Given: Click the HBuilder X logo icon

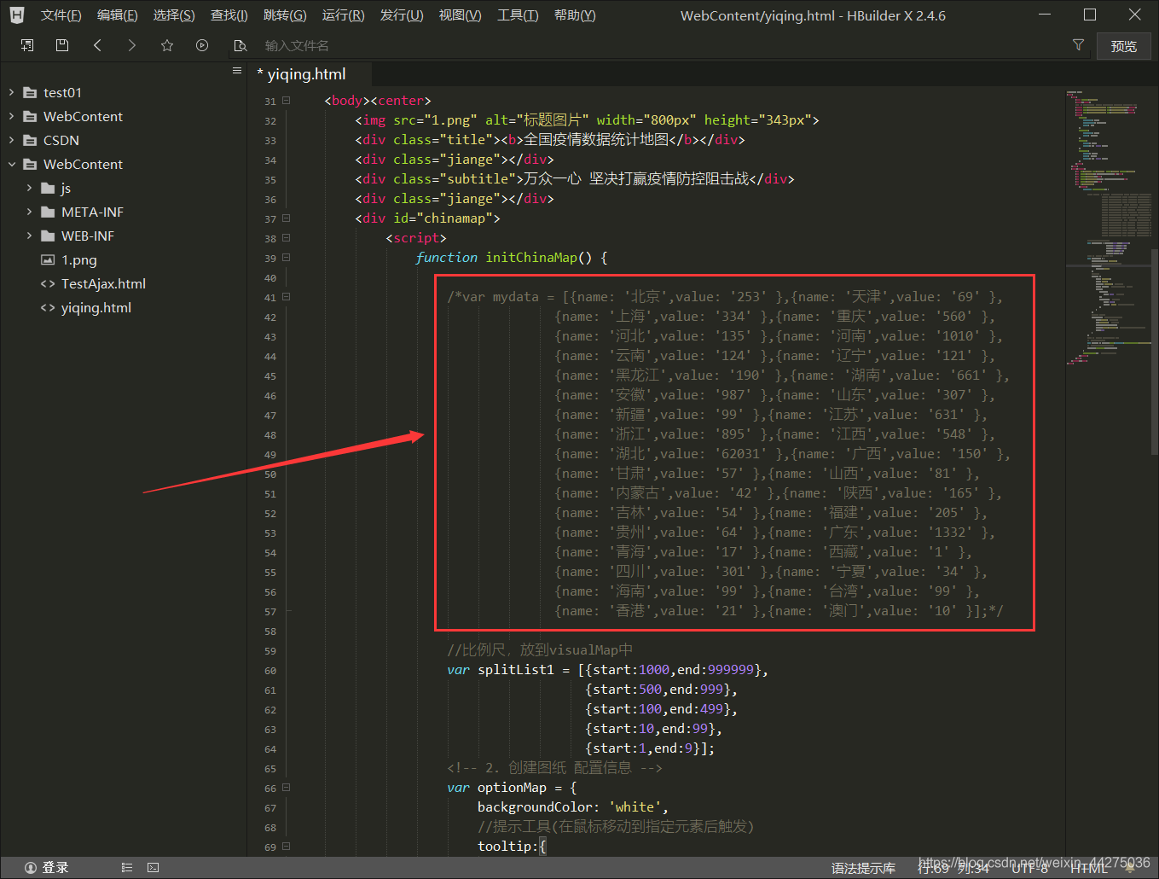Looking at the screenshot, I should coord(16,15).
